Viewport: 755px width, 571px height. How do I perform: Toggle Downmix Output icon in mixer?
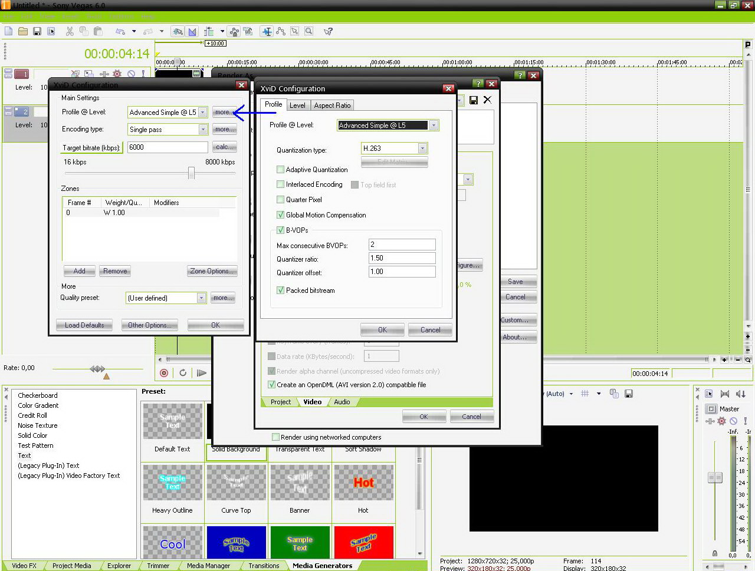click(x=725, y=394)
